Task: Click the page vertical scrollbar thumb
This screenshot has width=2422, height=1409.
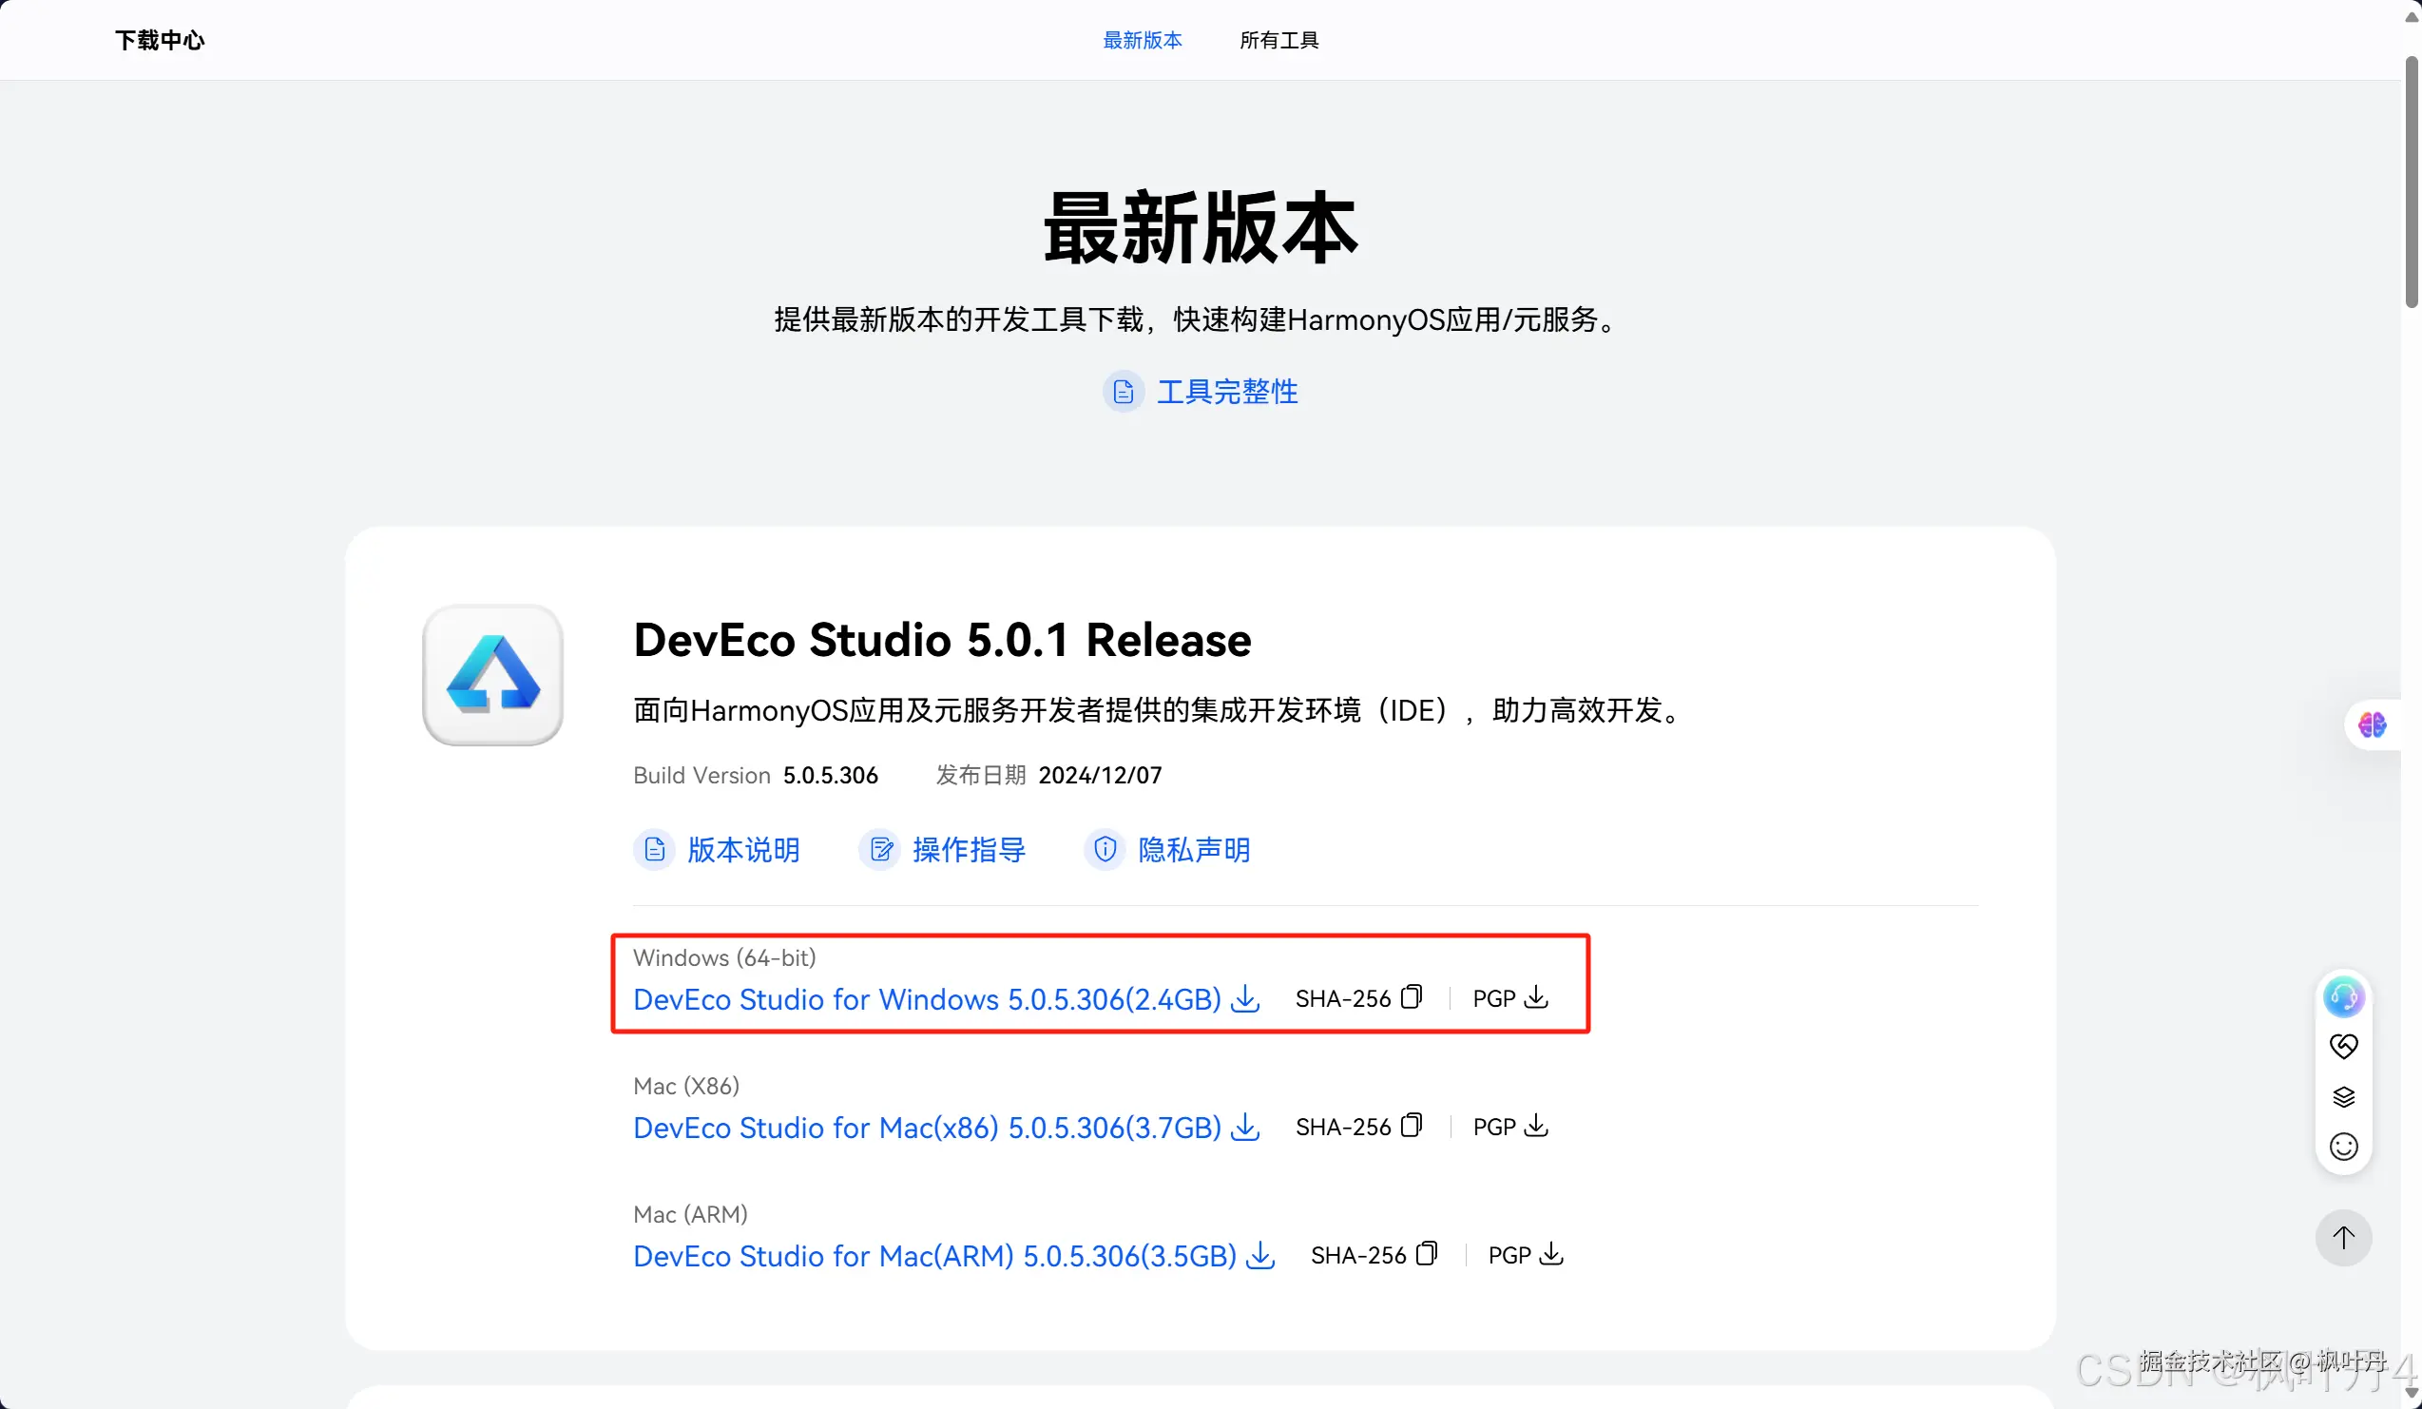Action: click(2411, 183)
